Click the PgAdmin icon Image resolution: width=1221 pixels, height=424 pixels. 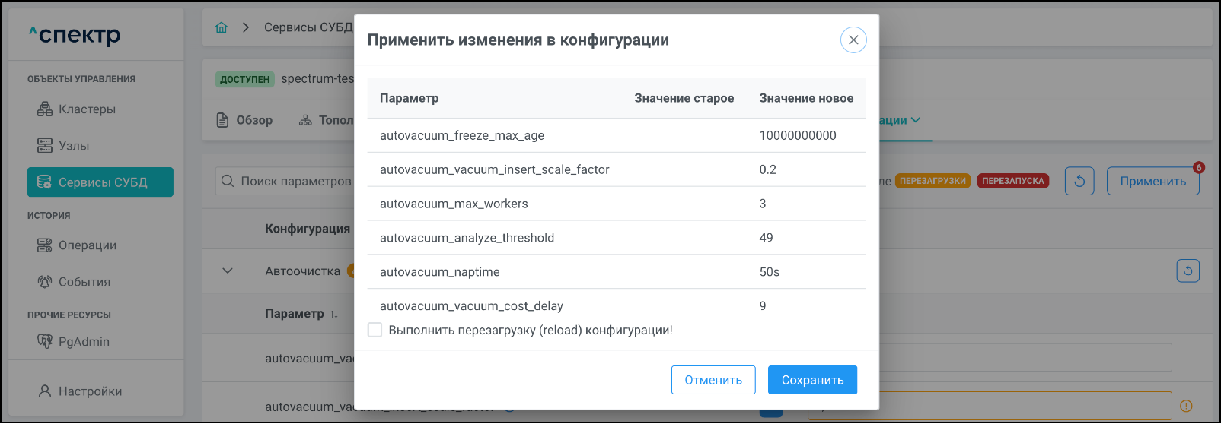pos(45,342)
